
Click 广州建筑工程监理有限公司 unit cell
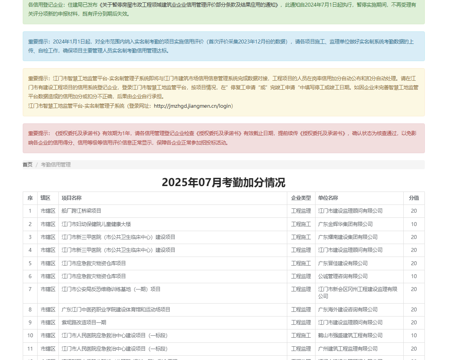coord(348,349)
